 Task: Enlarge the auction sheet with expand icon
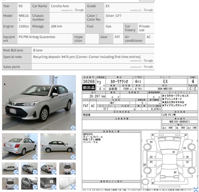point(196,190)
